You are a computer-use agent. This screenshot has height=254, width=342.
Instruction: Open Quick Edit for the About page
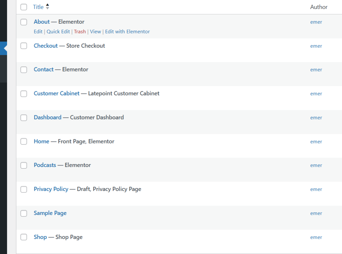tap(58, 32)
